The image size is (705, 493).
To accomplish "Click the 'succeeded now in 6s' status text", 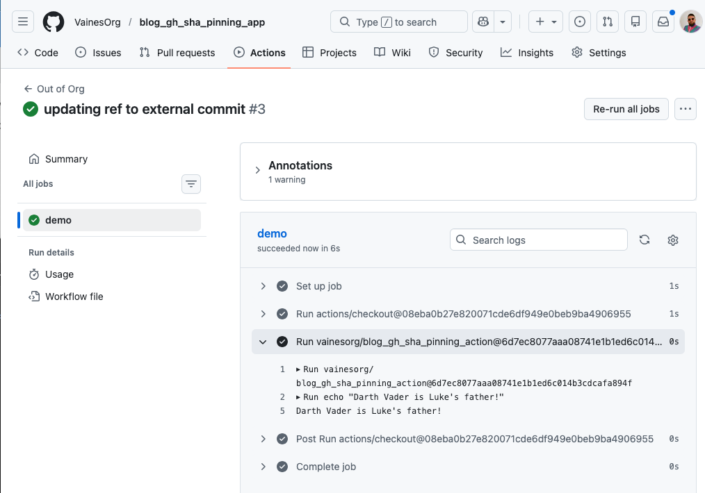I will tap(298, 249).
